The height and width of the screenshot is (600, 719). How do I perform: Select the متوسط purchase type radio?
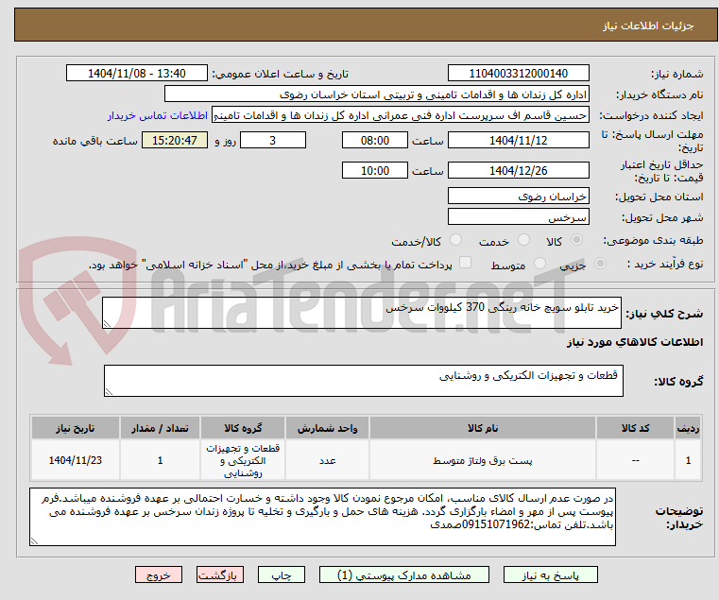coord(539,264)
